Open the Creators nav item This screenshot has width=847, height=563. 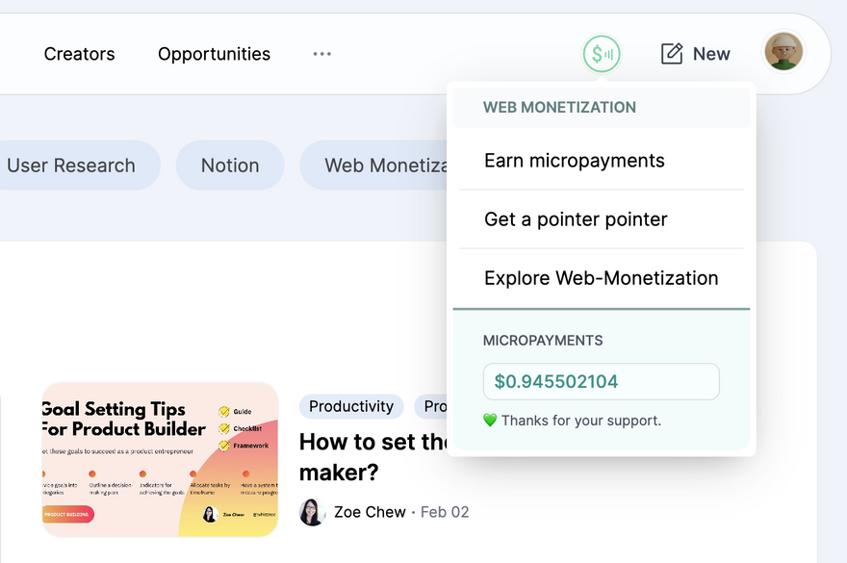(x=79, y=54)
